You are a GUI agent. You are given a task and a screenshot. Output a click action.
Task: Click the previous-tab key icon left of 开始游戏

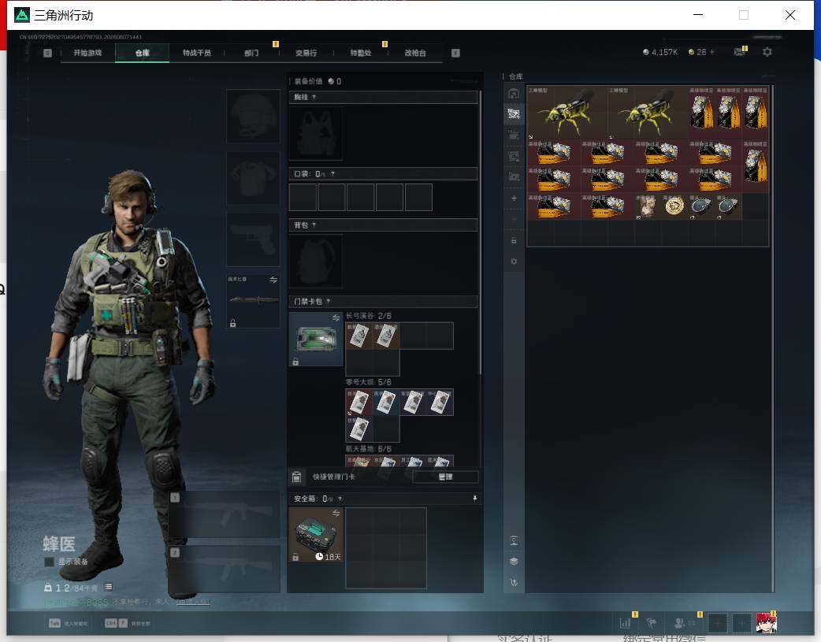47,53
